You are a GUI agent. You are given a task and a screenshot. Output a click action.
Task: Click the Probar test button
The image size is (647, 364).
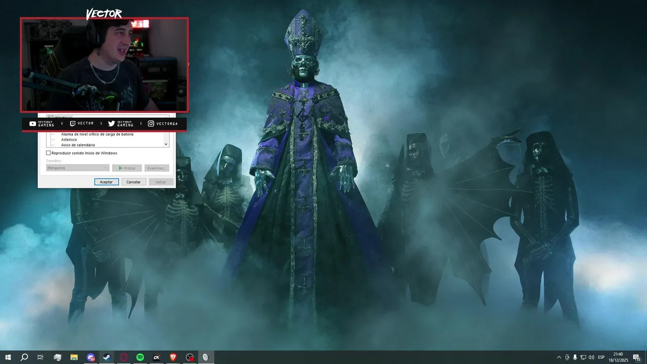pyautogui.click(x=127, y=168)
